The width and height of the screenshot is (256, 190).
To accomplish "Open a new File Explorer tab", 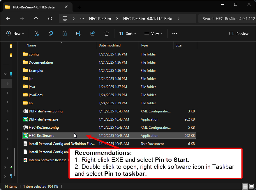I will click(x=79, y=7).
